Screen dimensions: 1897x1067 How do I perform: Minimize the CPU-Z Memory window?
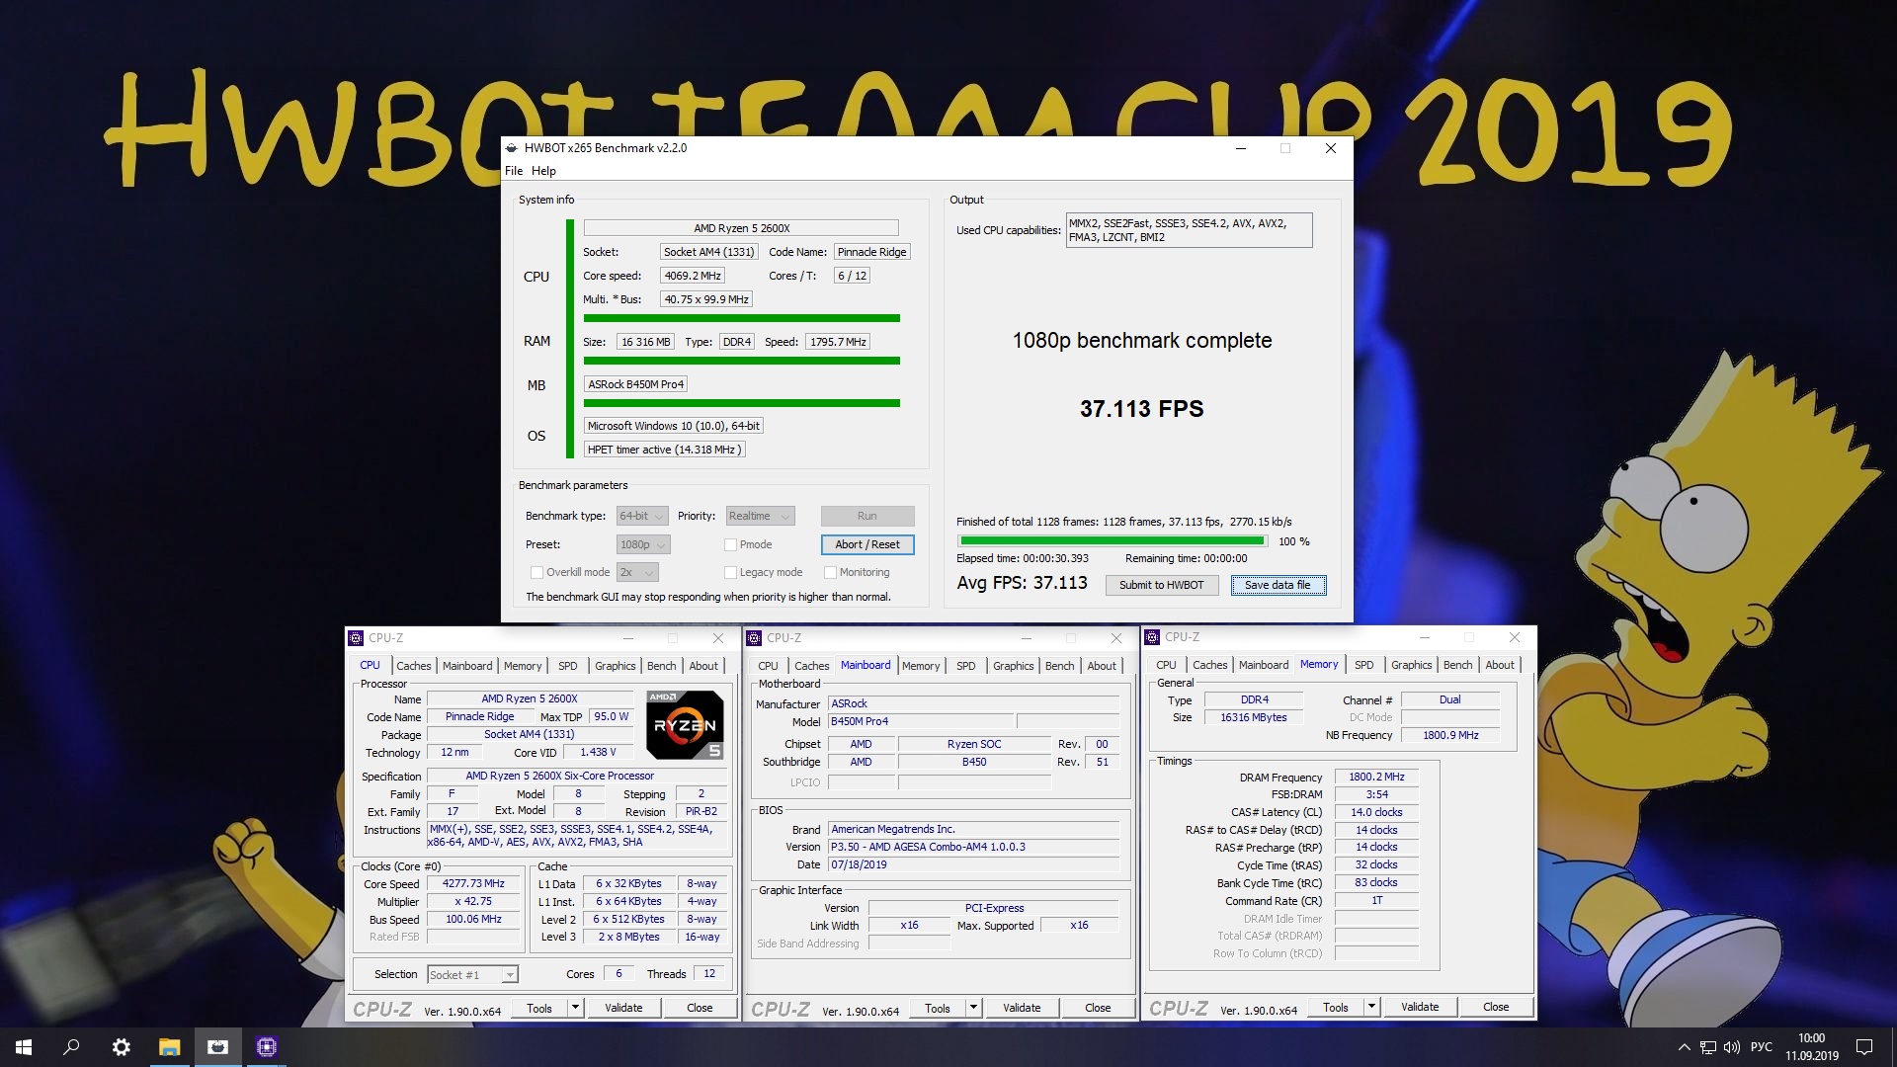[x=1425, y=637]
